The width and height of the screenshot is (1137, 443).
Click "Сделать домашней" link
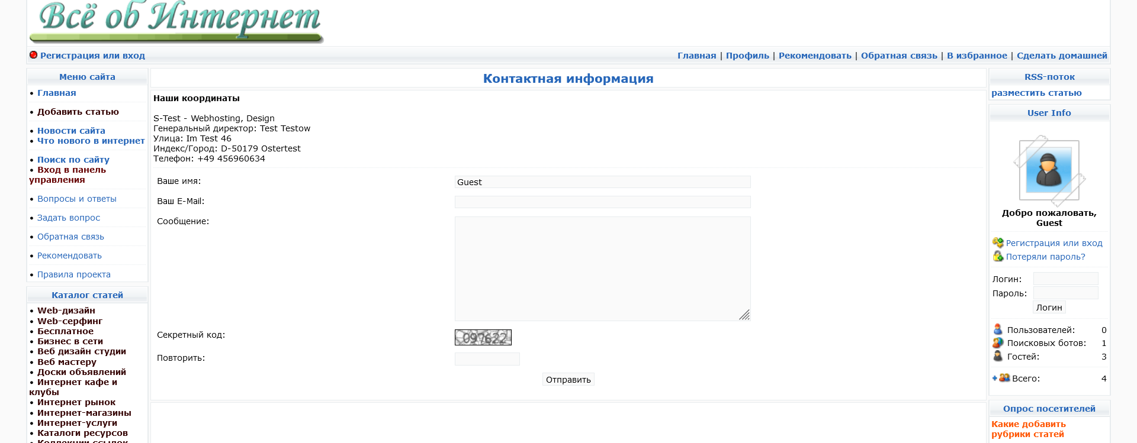point(1062,56)
